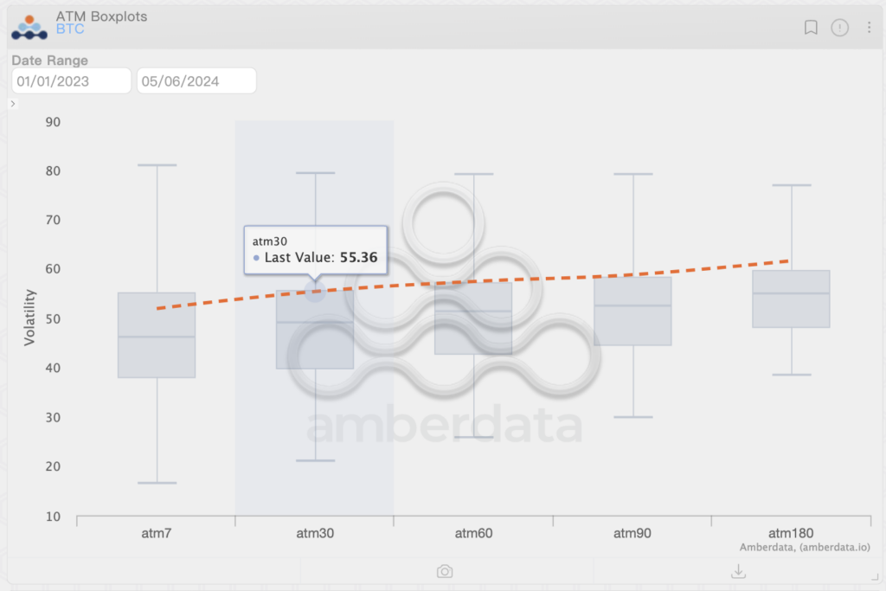This screenshot has width=886, height=591.
Task: Open the start date field 01/01/2023
Action: click(x=71, y=81)
